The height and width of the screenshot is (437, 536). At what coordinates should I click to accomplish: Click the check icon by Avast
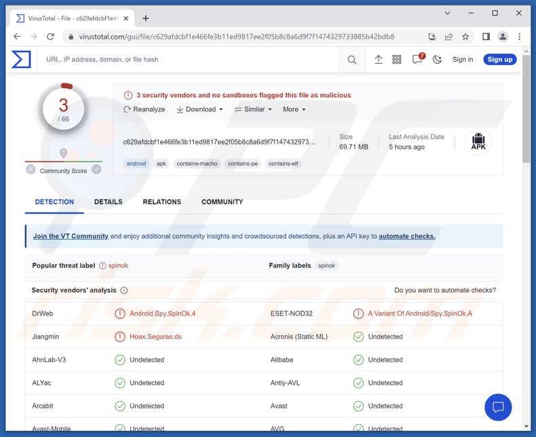(358, 406)
